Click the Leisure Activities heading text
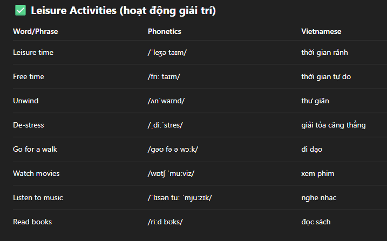The width and height of the screenshot is (387, 241). pyautogui.click(x=123, y=11)
